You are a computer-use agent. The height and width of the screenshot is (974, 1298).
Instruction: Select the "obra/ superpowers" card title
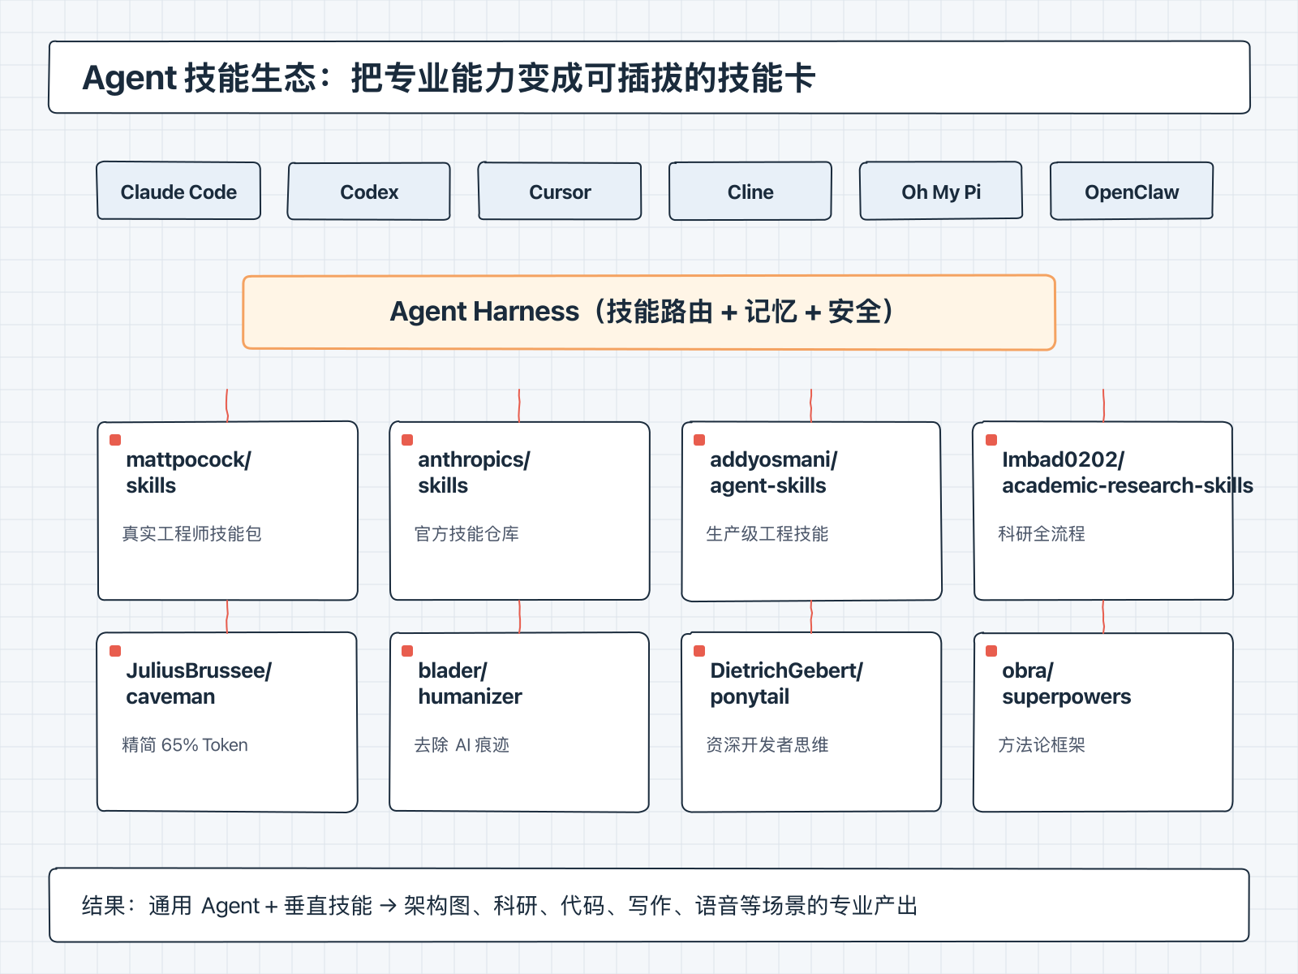[1066, 683]
